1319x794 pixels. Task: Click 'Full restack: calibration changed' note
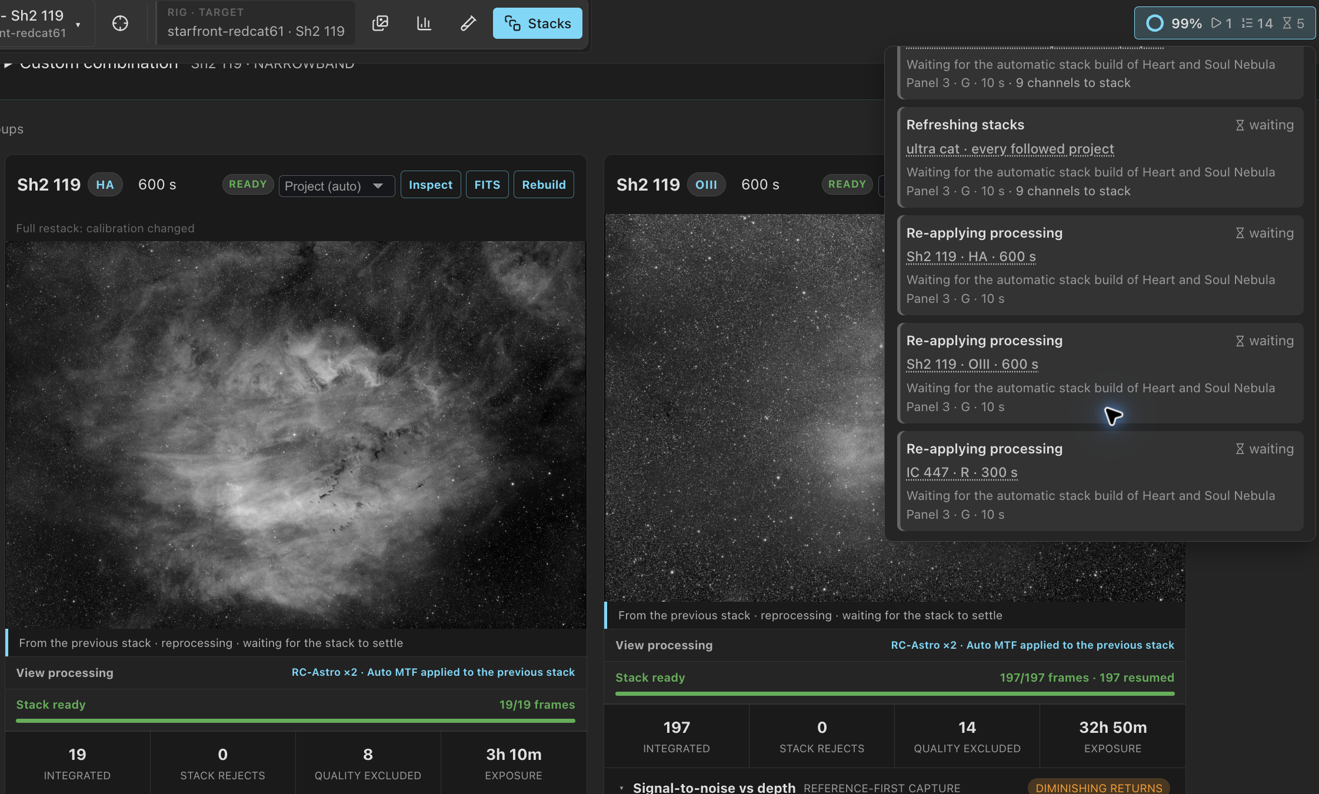pos(105,228)
